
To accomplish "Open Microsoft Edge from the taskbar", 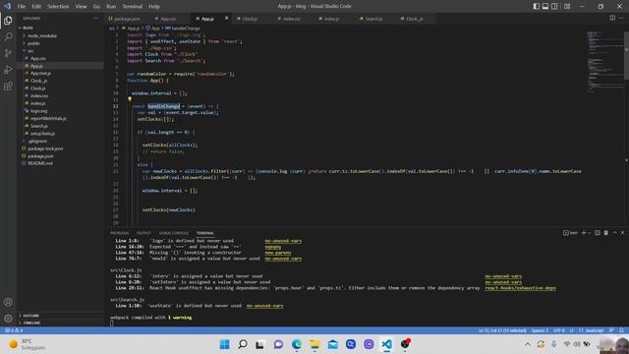I will 297,344.
